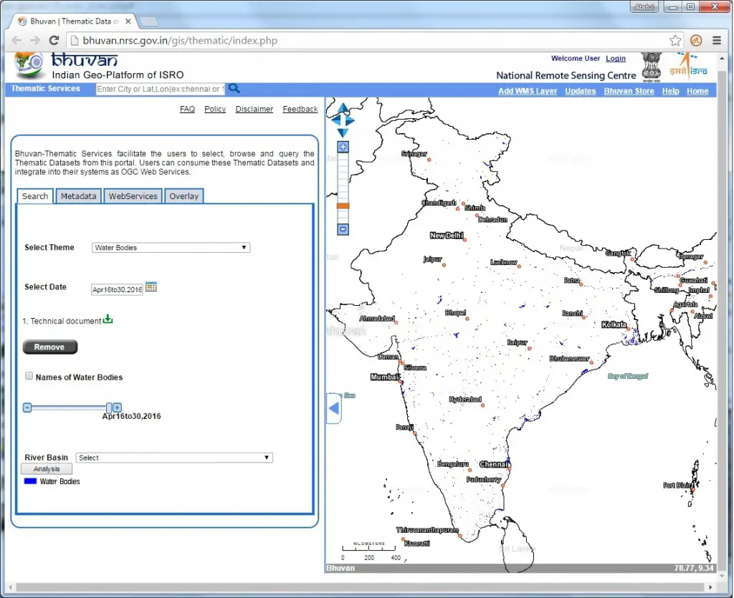Viewport: 734px width, 598px height.
Task: Click the city search input field
Action: (160, 89)
